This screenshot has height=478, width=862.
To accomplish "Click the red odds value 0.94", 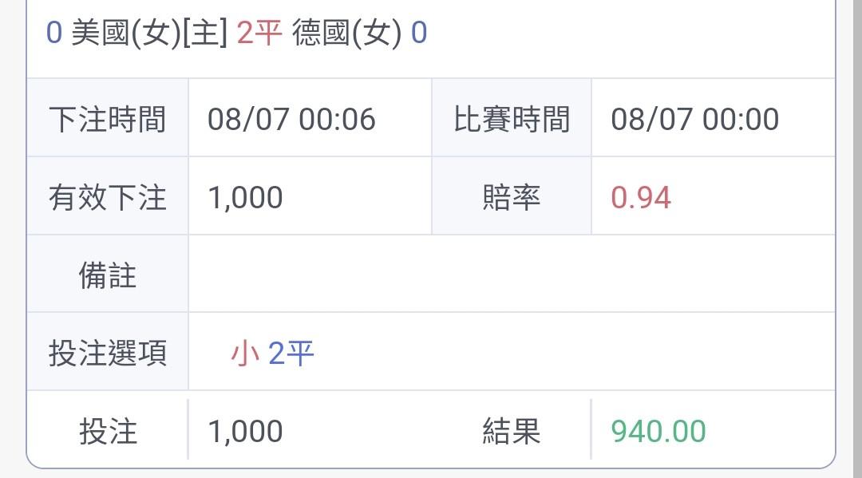I will click(x=641, y=197).
